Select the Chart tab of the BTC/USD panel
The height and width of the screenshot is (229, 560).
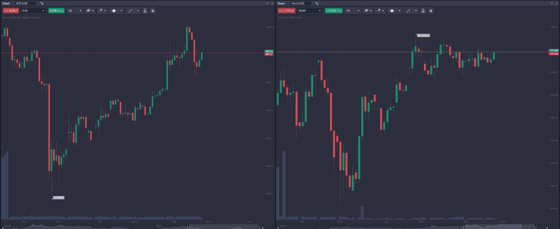click(5, 3)
